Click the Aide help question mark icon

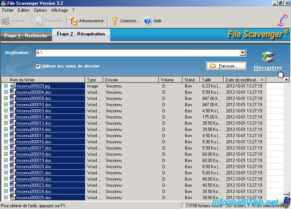pyautogui.click(x=147, y=21)
